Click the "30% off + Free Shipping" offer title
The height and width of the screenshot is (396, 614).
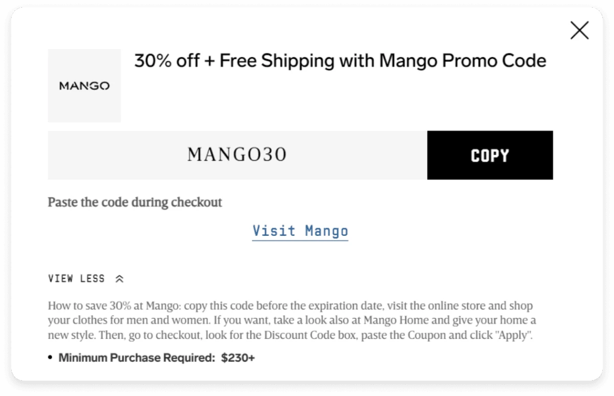click(340, 61)
